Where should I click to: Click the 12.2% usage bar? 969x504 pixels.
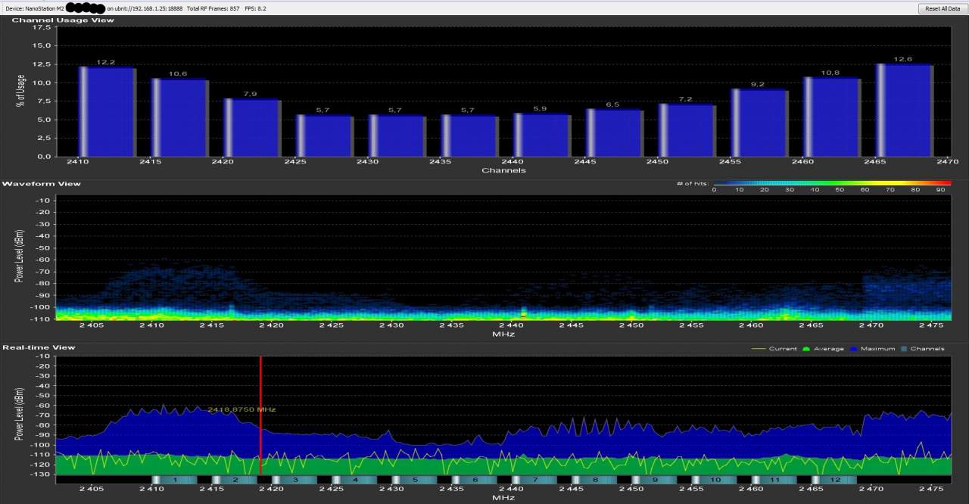pyautogui.click(x=107, y=112)
